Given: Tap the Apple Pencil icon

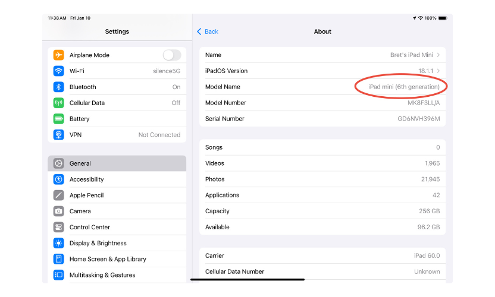Looking at the screenshot, I should pyautogui.click(x=58, y=195).
